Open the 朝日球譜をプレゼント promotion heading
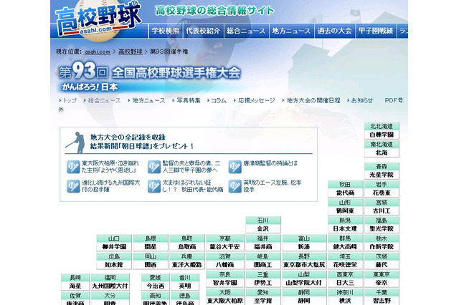459x305 pixels. coord(142,146)
